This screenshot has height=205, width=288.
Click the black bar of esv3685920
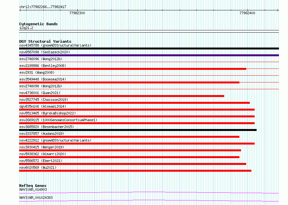(x=138, y=130)
